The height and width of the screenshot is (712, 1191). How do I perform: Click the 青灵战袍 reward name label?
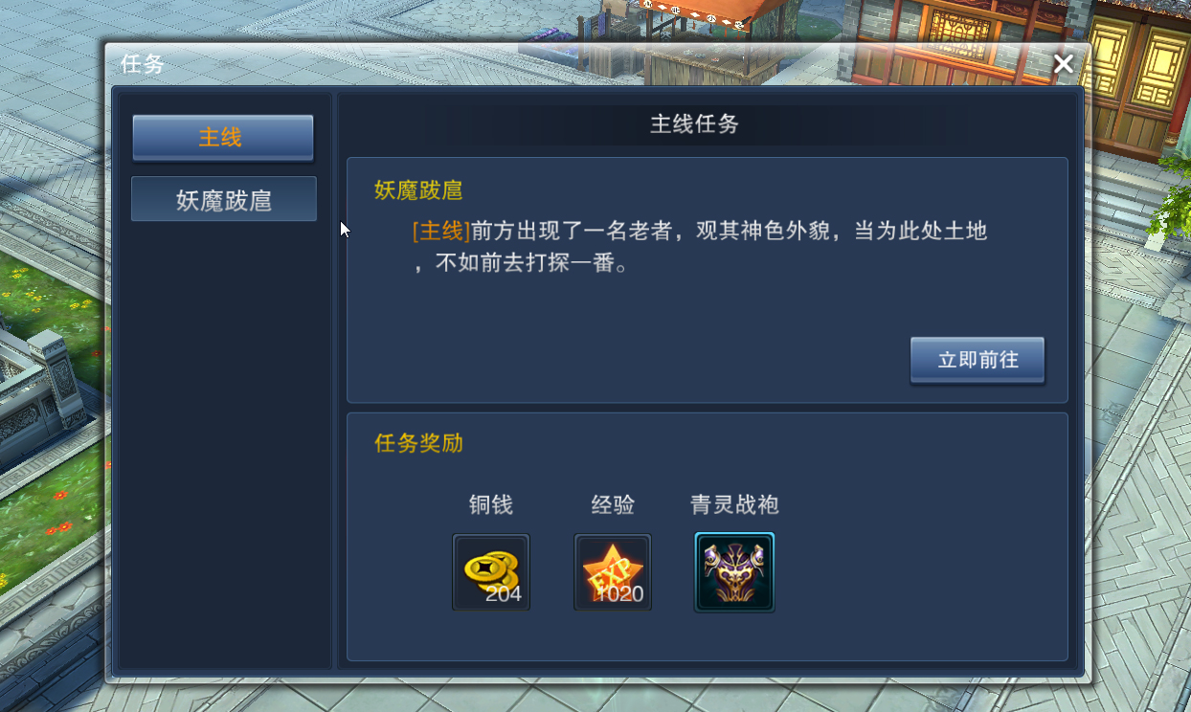pos(734,504)
